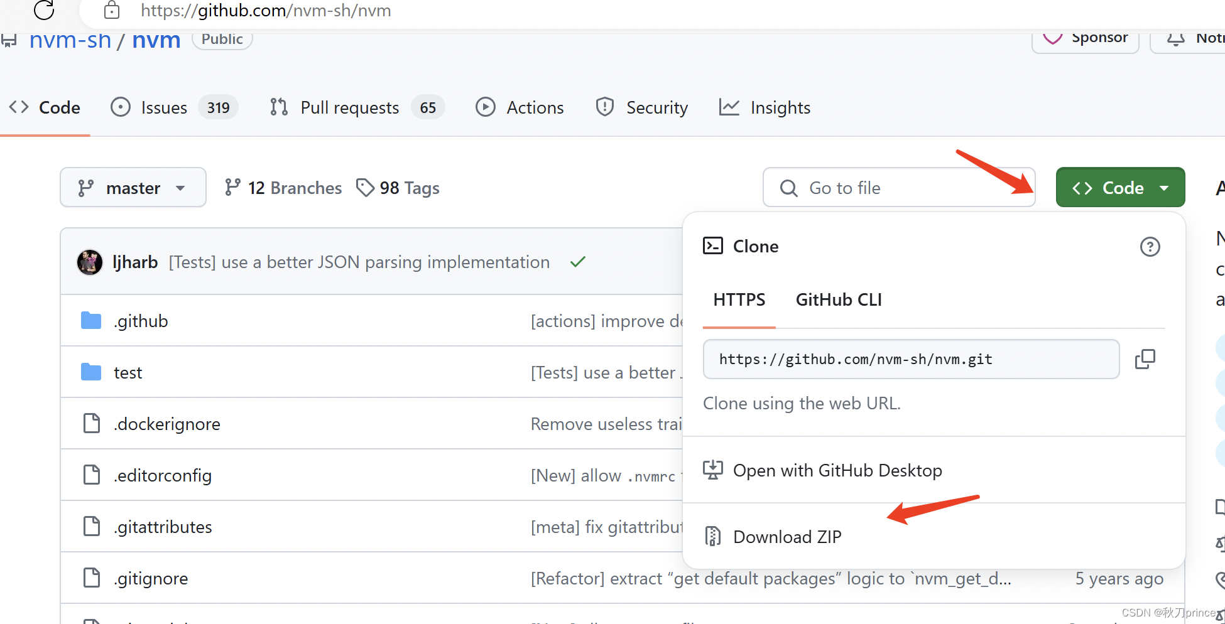The height and width of the screenshot is (624, 1225).
Task: Click the lock icon in the address bar
Action: (112, 10)
